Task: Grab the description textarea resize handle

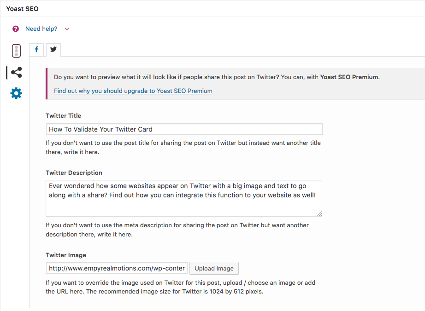Action: point(319,214)
